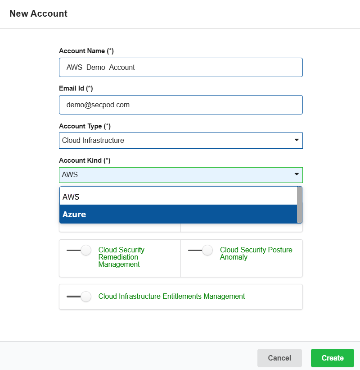This screenshot has width=360, height=370.
Task: Choose Azure in the Account Kind list
Action: pyautogui.click(x=178, y=214)
